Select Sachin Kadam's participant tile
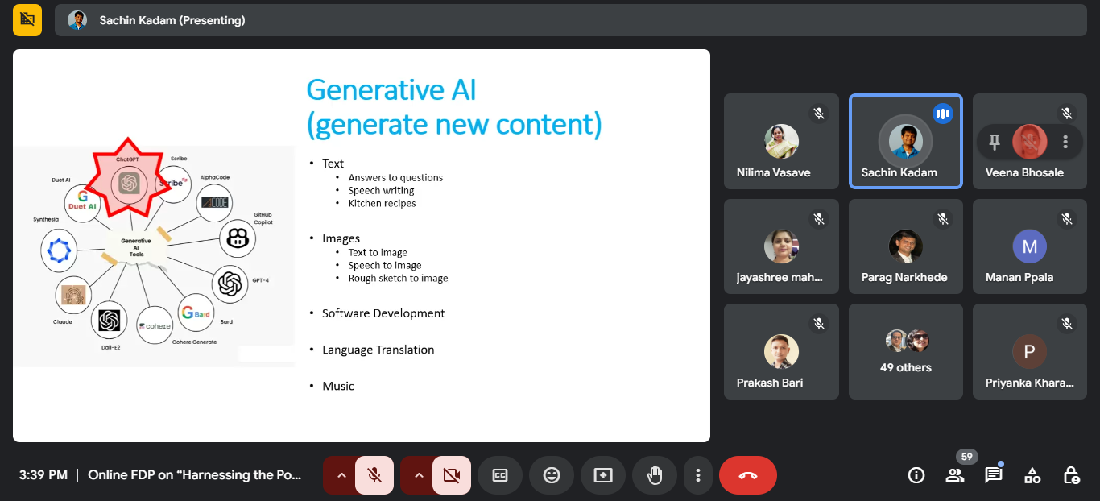Screen dimensions: 1100x501 click(906, 142)
